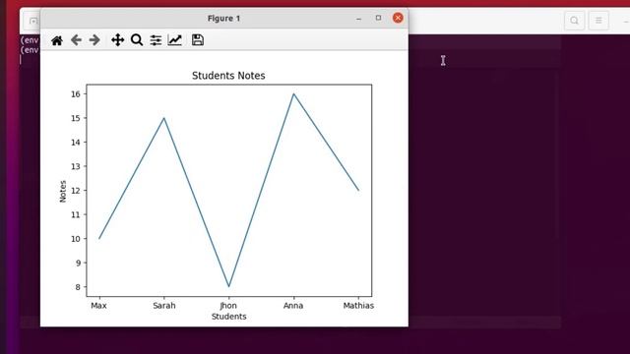Click the y-axis value 15

click(76, 118)
